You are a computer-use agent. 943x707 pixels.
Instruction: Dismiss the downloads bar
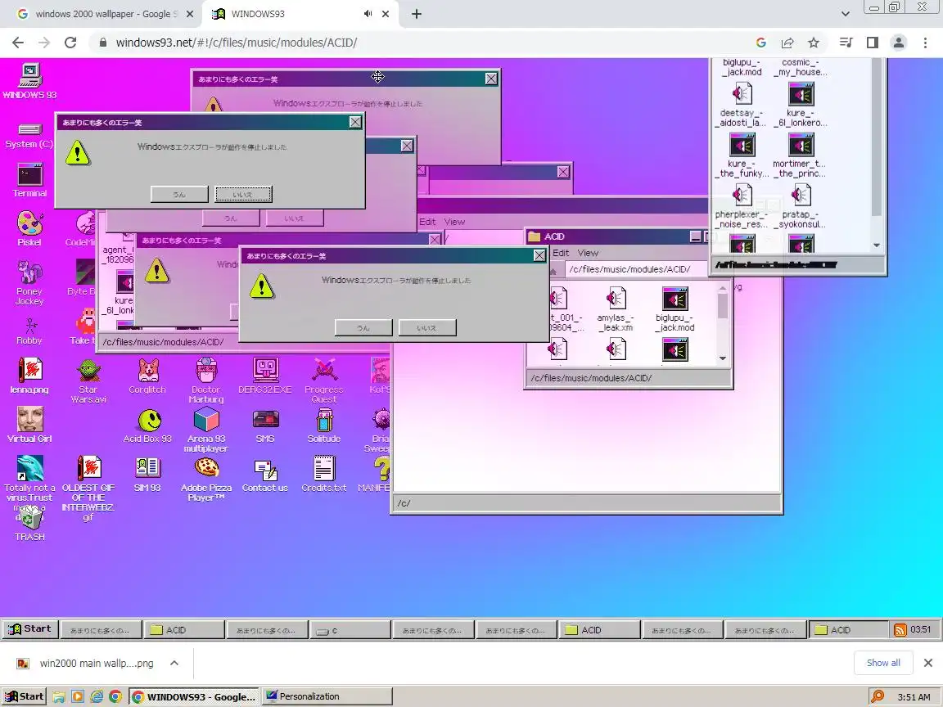[x=928, y=663]
